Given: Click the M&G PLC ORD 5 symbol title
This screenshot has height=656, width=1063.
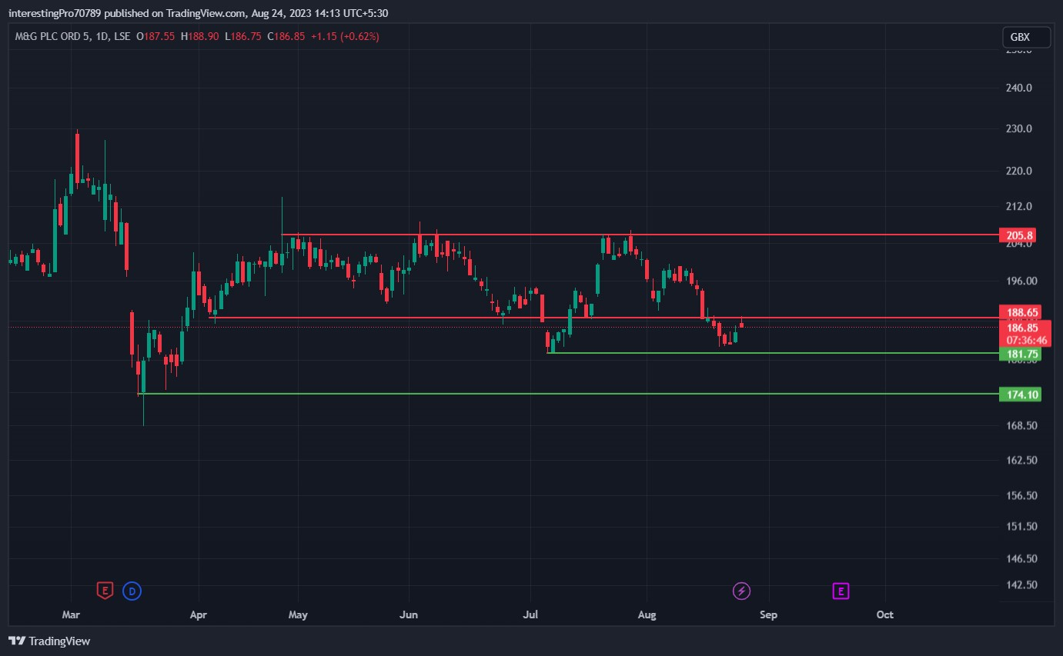Looking at the screenshot, I should 53,37.
